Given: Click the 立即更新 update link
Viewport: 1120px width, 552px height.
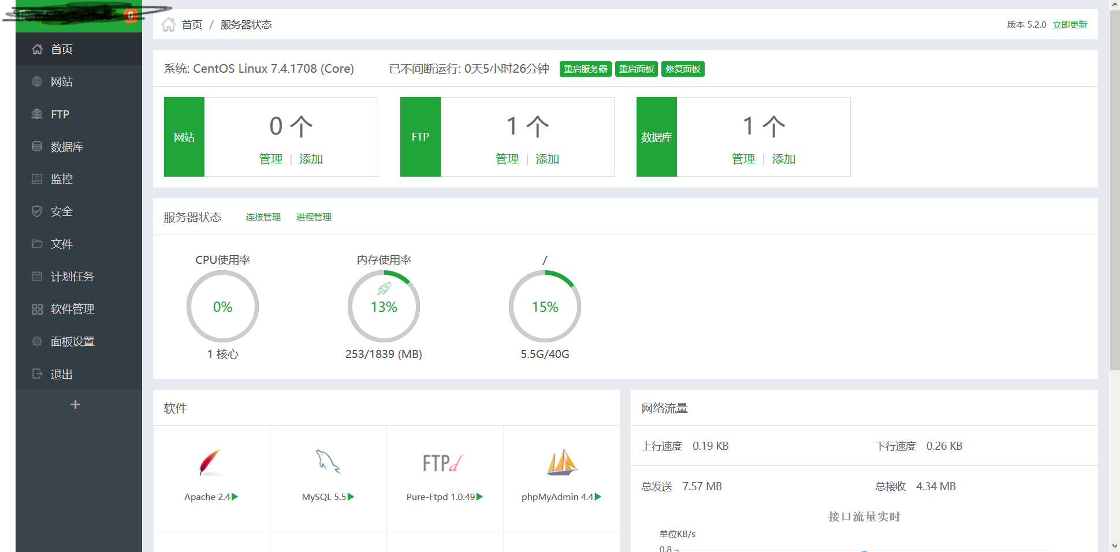Looking at the screenshot, I should (x=1070, y=25).
